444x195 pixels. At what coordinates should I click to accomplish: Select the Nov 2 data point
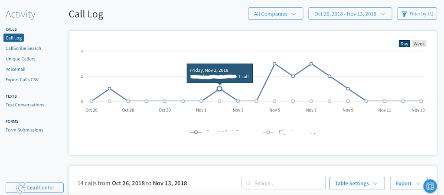point(219,89)
